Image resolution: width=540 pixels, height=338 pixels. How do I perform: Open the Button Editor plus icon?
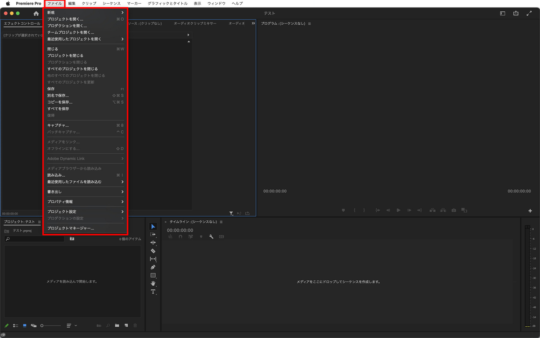click(530, 210)
